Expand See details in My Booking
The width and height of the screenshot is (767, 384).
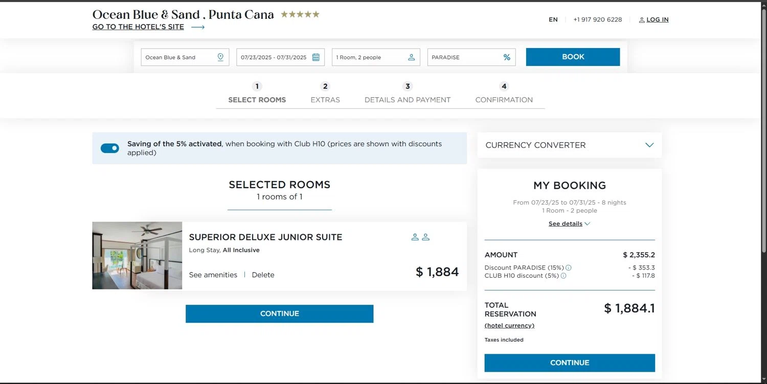click(570, 224)
